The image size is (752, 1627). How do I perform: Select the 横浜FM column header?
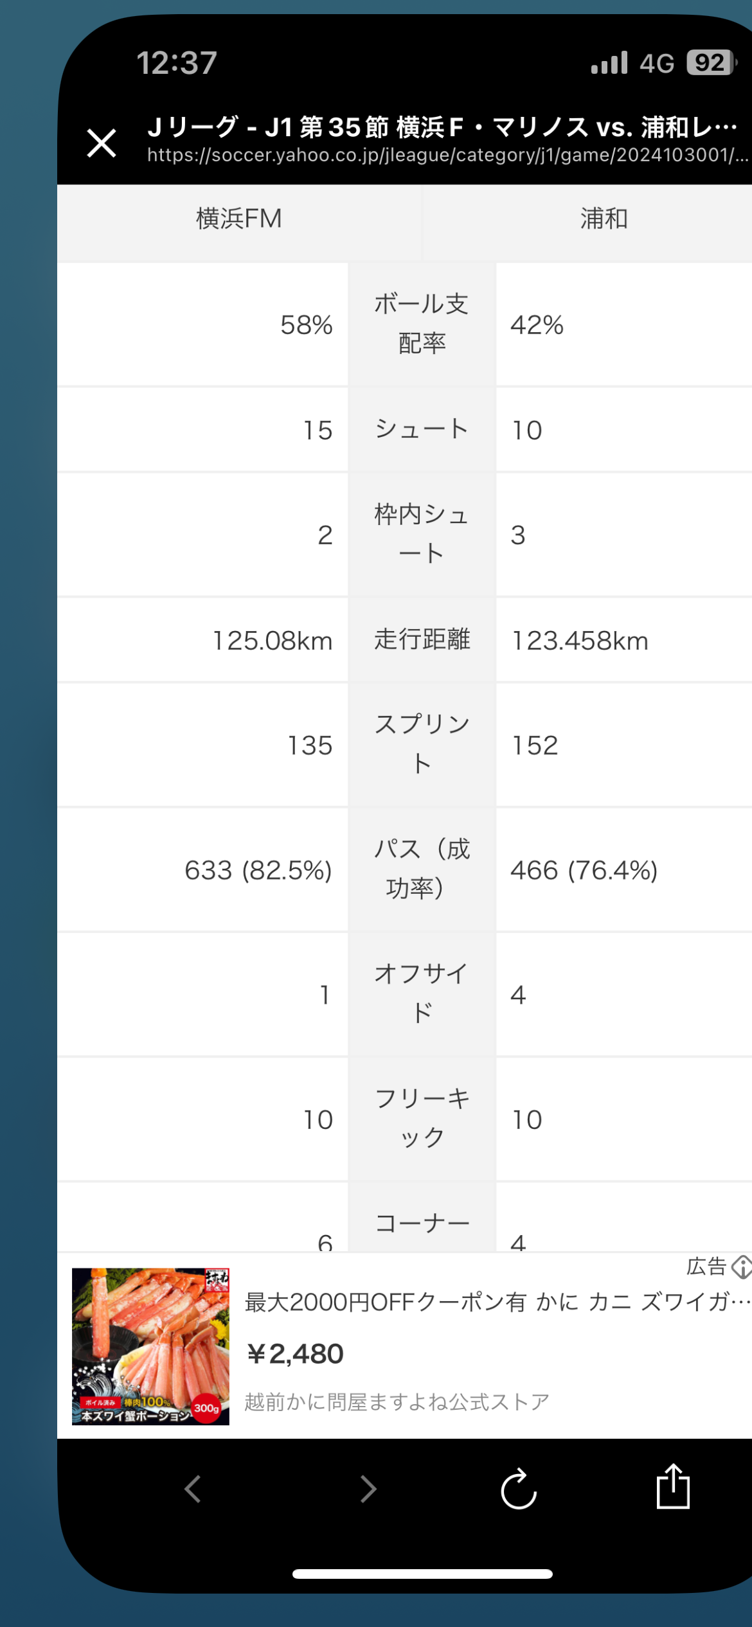tap(239, 218)
